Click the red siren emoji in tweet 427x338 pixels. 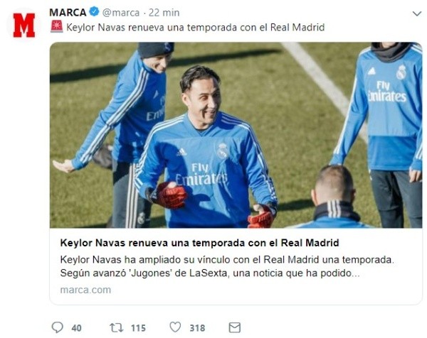tap(57, 26)
